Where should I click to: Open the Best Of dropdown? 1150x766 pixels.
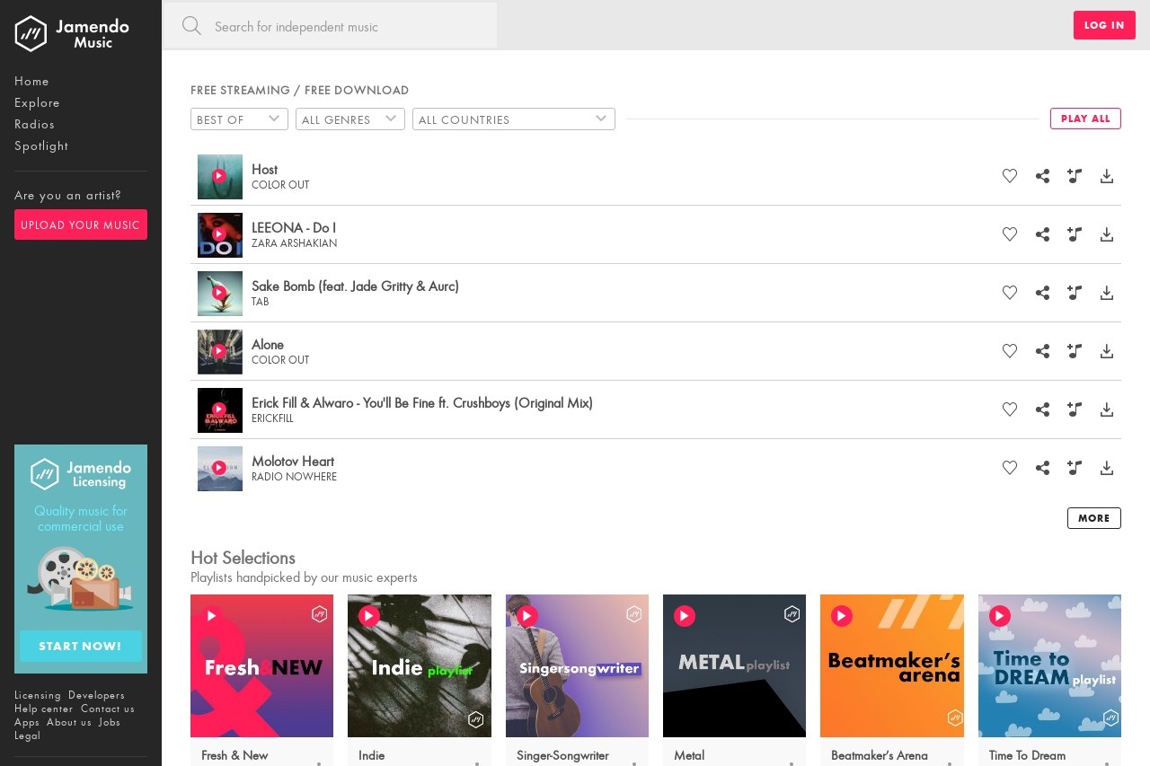[239, 119]
